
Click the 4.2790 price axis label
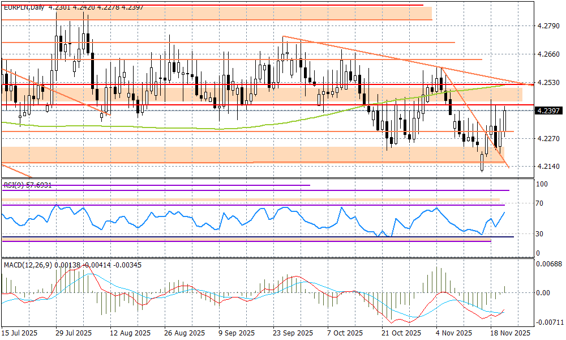[548, 26]
